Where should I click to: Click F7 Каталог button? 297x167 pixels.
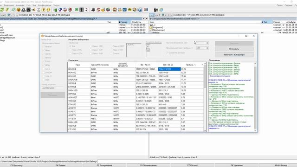pos(193,165)
